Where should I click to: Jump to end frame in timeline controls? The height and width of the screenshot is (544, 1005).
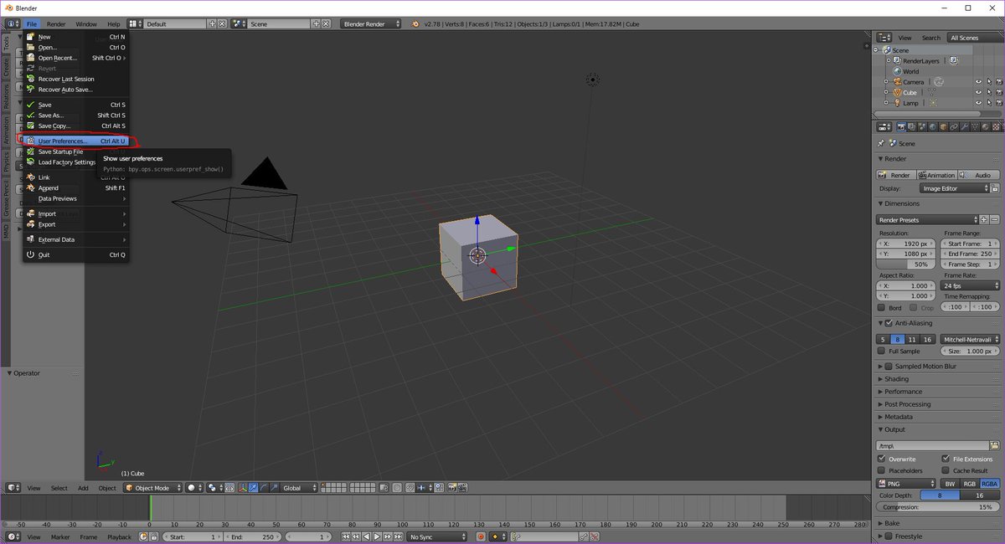397,536
